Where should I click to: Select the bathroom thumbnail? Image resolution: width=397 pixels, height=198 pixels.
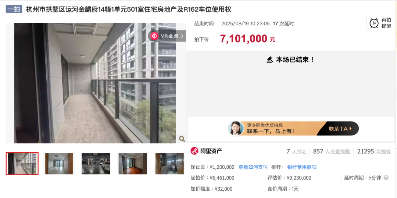pos(169,164)
